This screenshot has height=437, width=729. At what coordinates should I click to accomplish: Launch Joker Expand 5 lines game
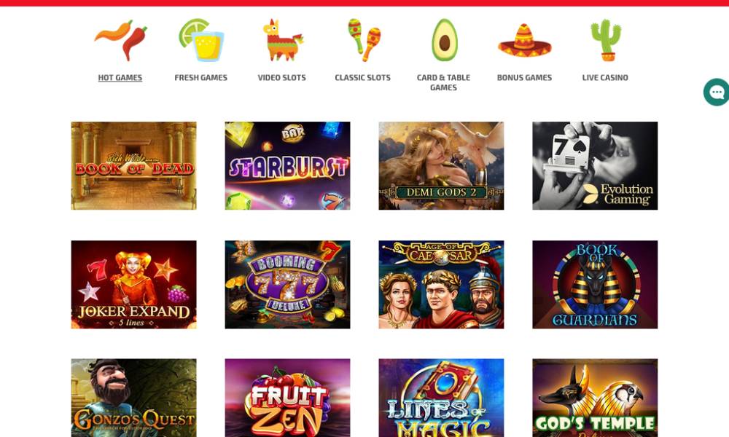(x=134, y=285)
